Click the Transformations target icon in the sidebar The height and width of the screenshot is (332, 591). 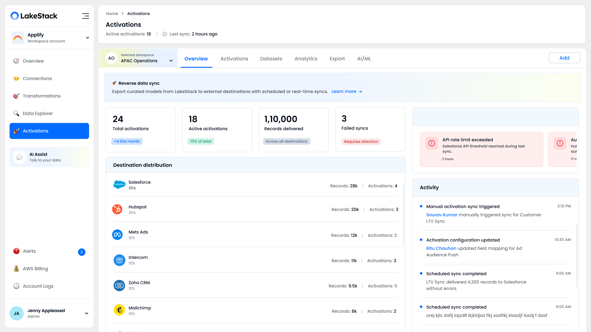click(x=16, y=96)
